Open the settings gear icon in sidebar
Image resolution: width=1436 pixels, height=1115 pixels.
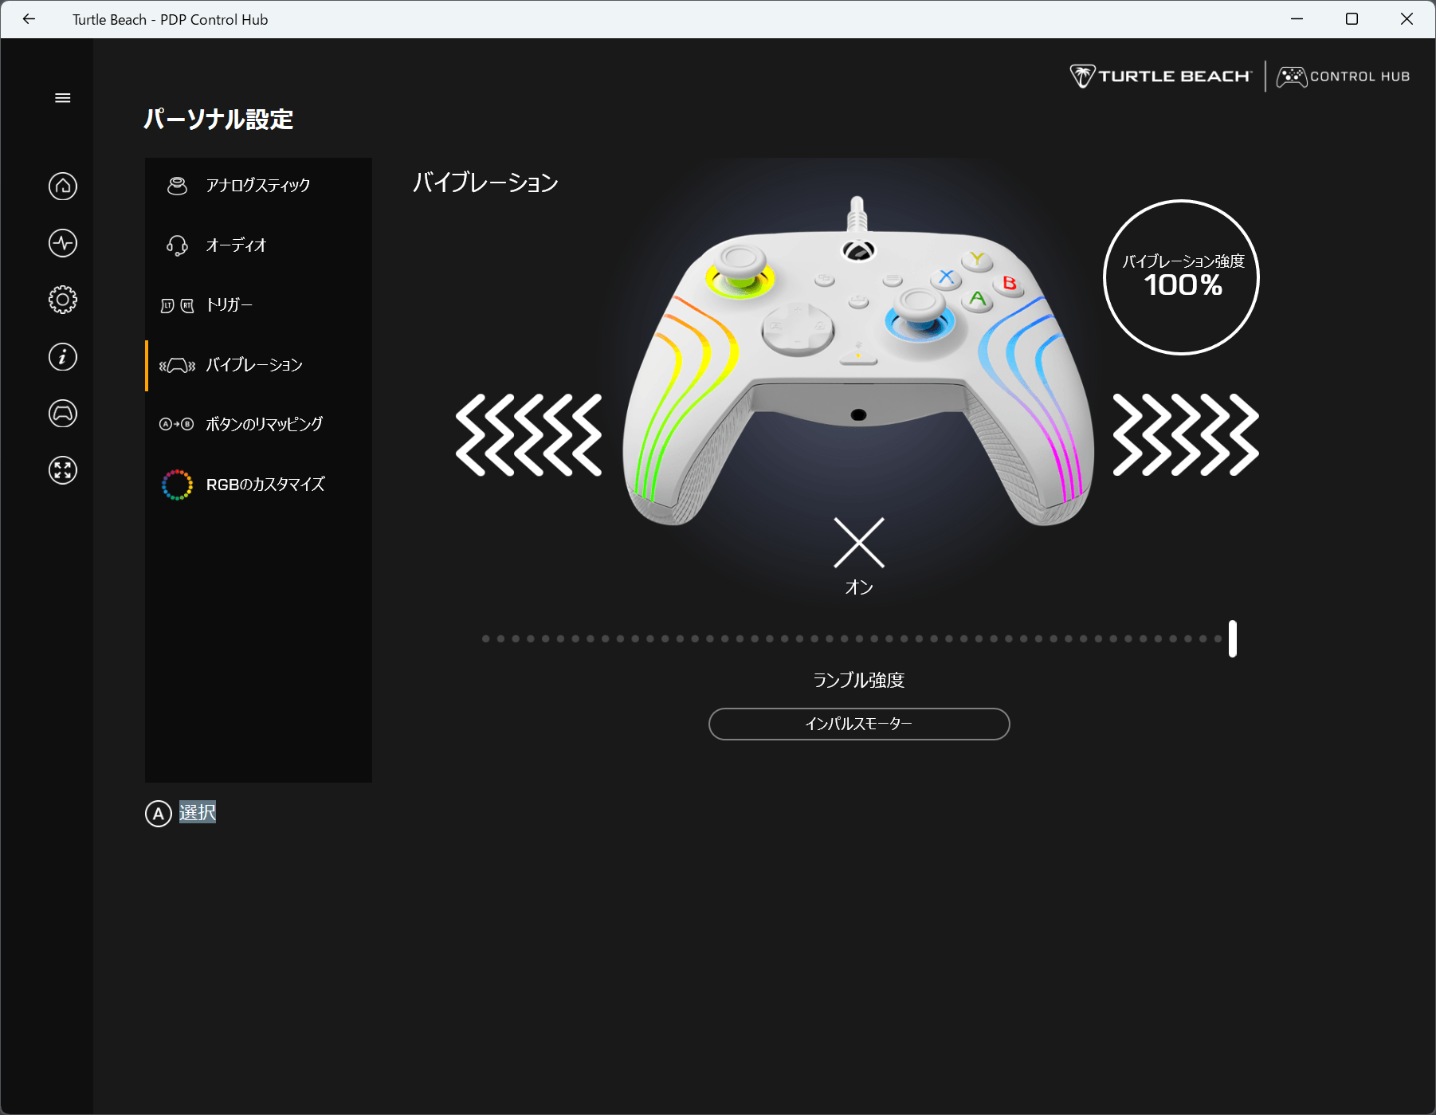[x=63, y=300]
